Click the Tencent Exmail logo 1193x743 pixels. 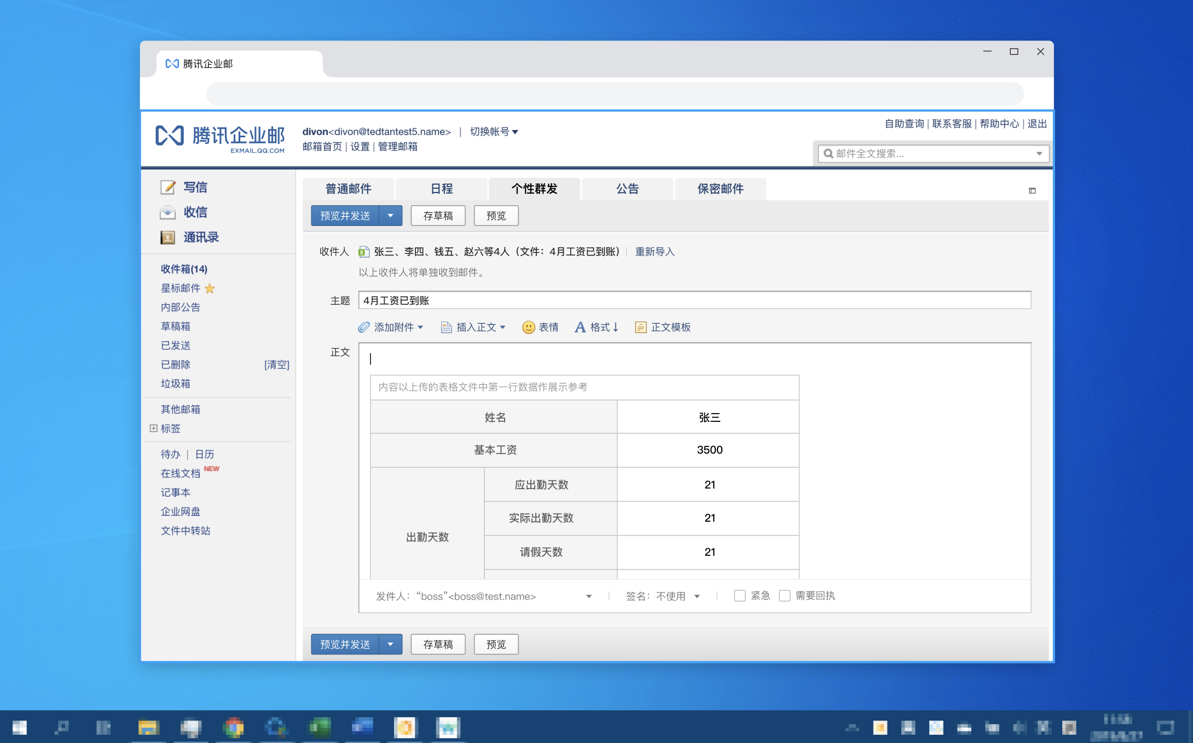(220, 138)
